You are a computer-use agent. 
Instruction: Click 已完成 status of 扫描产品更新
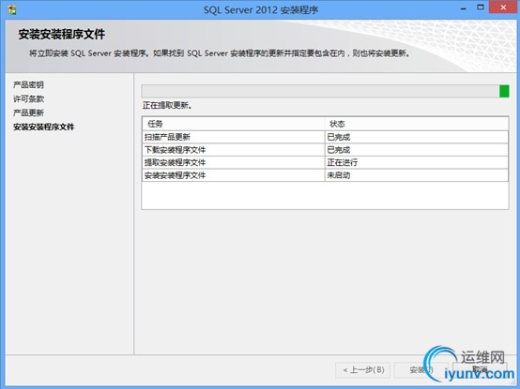417,137
